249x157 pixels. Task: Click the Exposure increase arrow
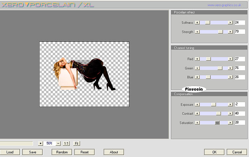230,105
